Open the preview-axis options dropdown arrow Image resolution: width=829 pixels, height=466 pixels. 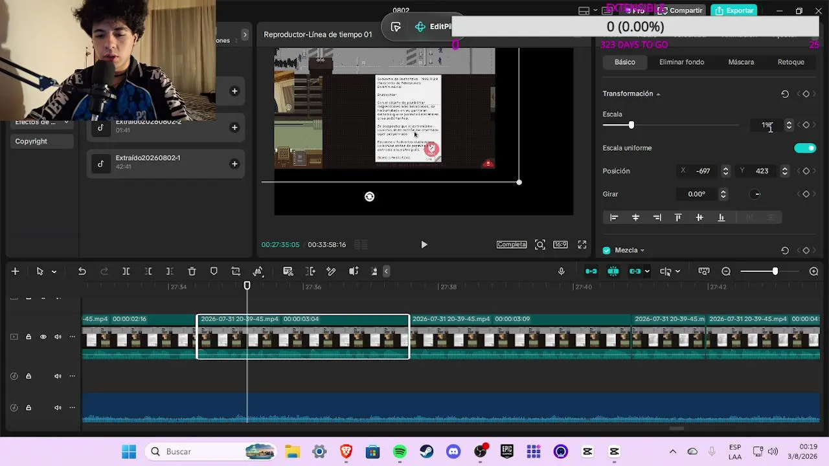(x=677, y=272)
